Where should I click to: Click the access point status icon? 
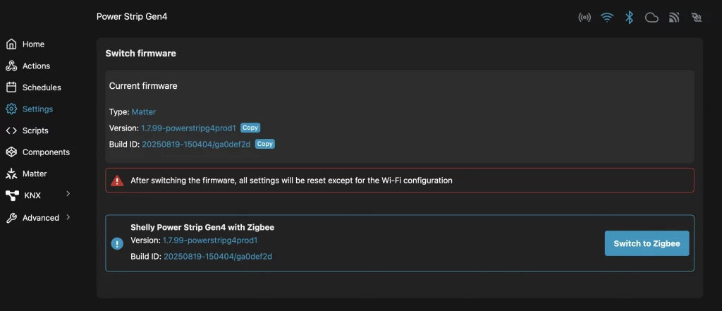585,18
